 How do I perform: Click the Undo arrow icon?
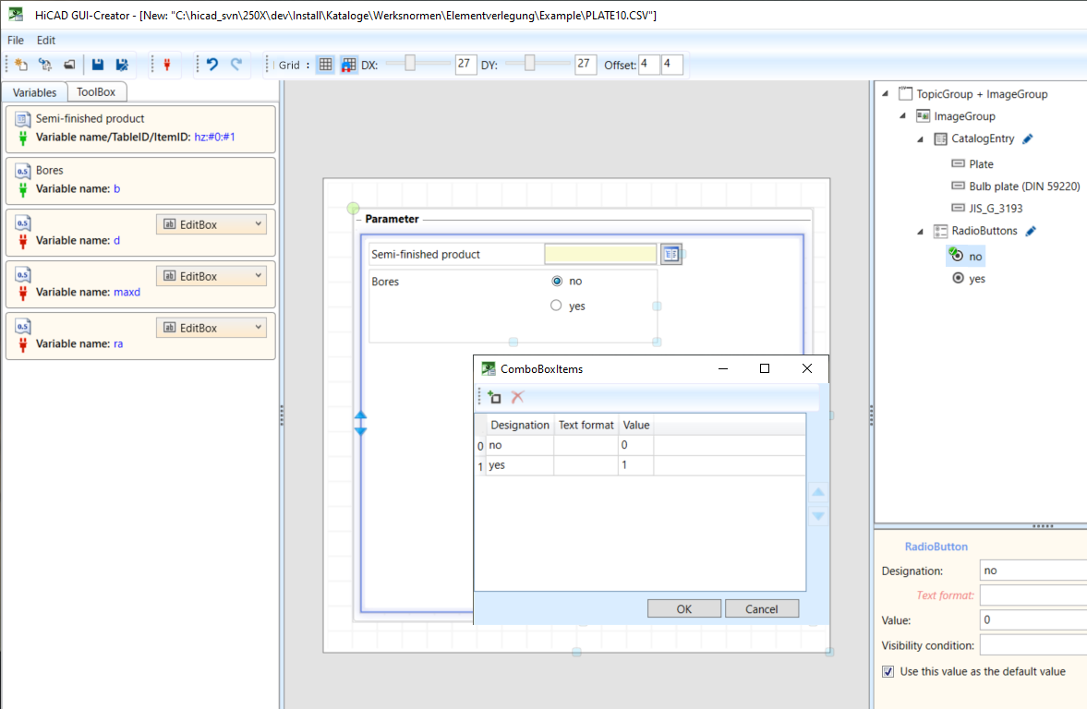point(212,65)
